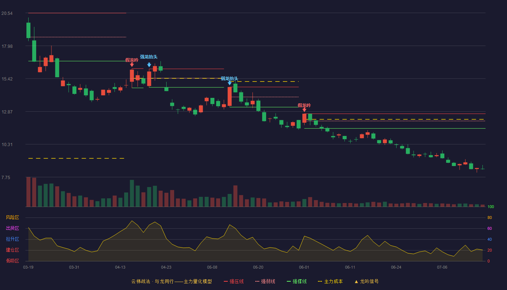This screenshot has height=290, width=507.
Task: Select the 低吸区 zone label
Action: click(x=12, y=261)
